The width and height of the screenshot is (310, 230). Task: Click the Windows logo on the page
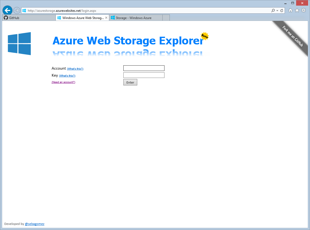pos(19,43)
